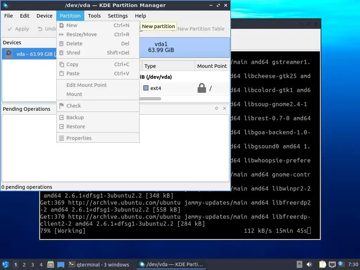Click KDE Partition Manager taskbar entry
Viewport: 360px width, 270px height.
(171, 264)
